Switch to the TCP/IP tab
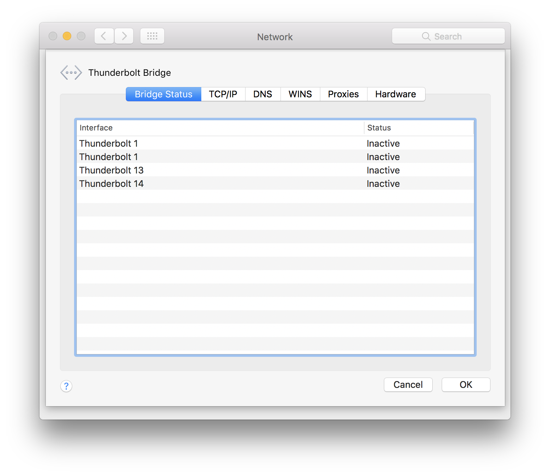Viewport: 550px width, 476px height. pos(223,94)
